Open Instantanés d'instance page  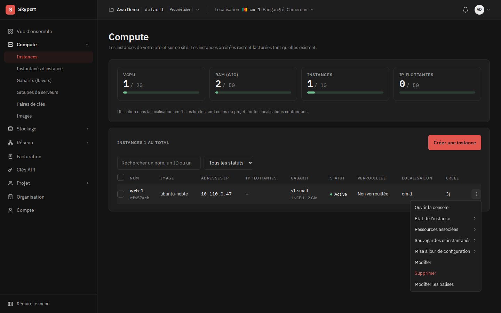[48, 69]
